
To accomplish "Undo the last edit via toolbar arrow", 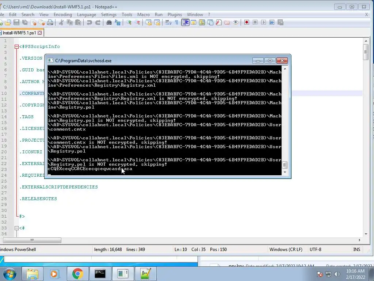I will (89, 22).
